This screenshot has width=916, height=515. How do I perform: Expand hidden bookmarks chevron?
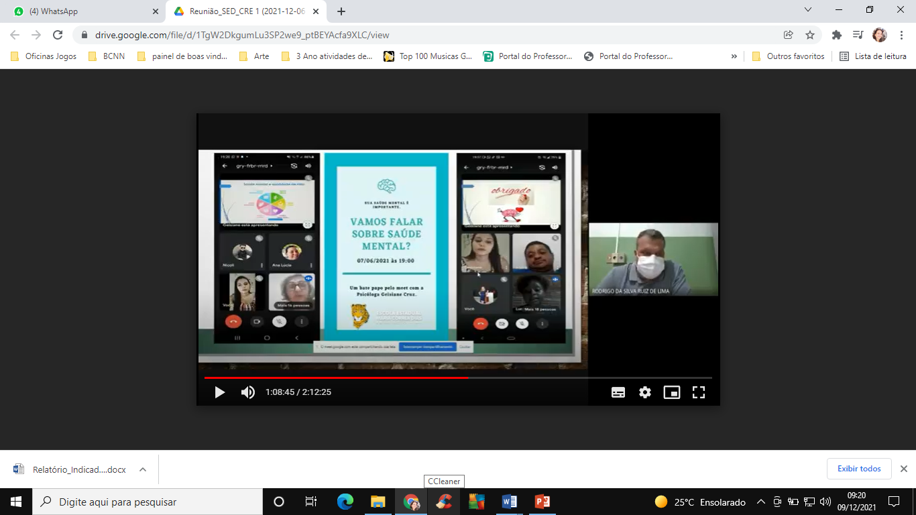click(x=734, y=56)
